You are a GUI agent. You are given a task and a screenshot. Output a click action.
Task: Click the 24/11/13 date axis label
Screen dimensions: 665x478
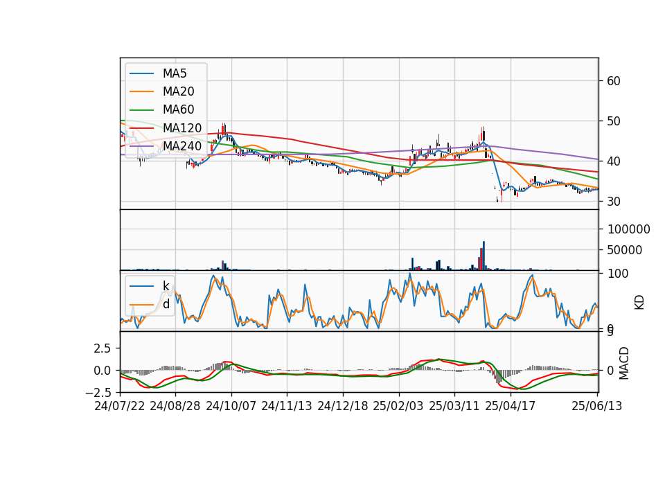pos(287,407)
